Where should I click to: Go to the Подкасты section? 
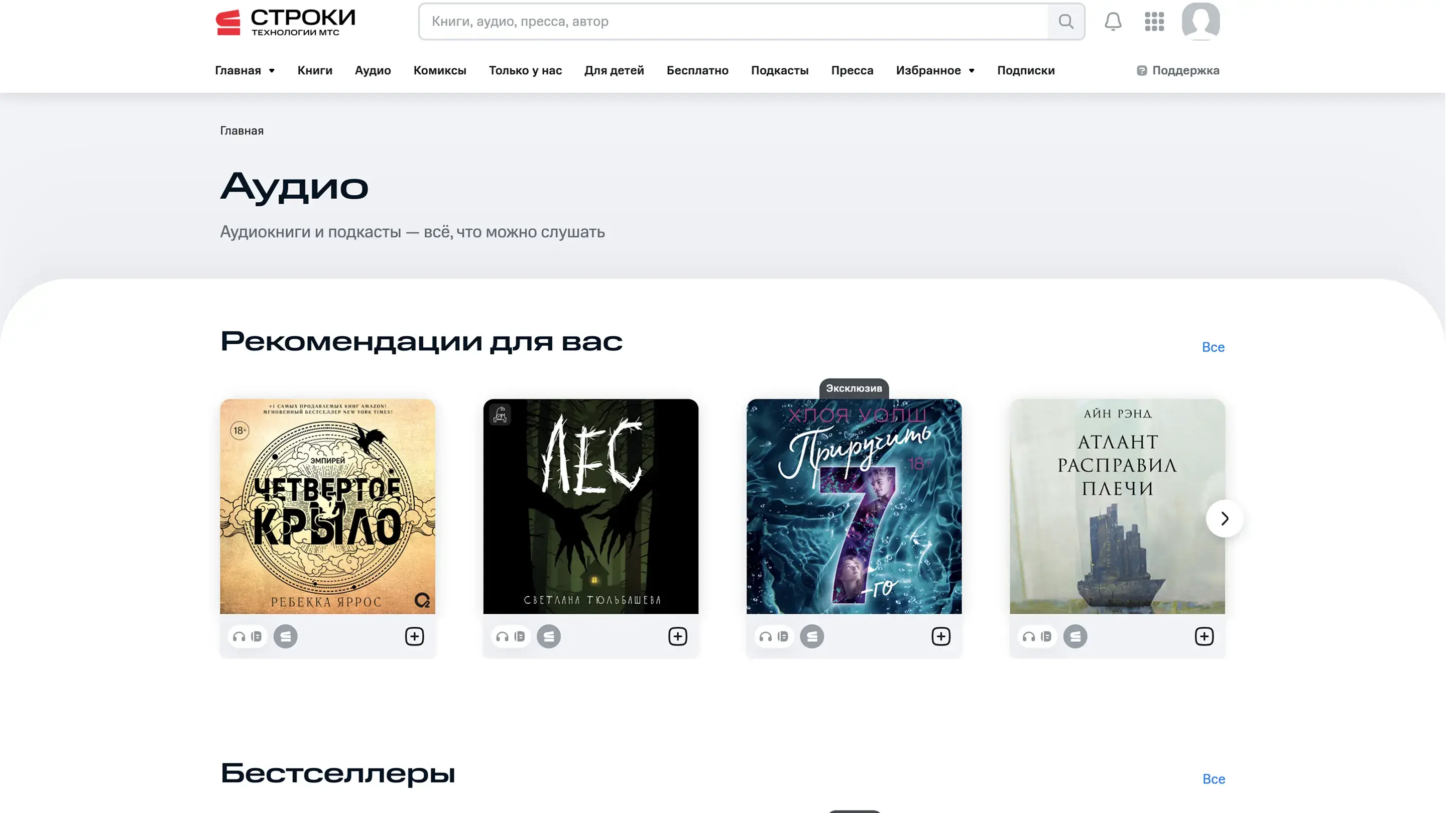(780, 70)
